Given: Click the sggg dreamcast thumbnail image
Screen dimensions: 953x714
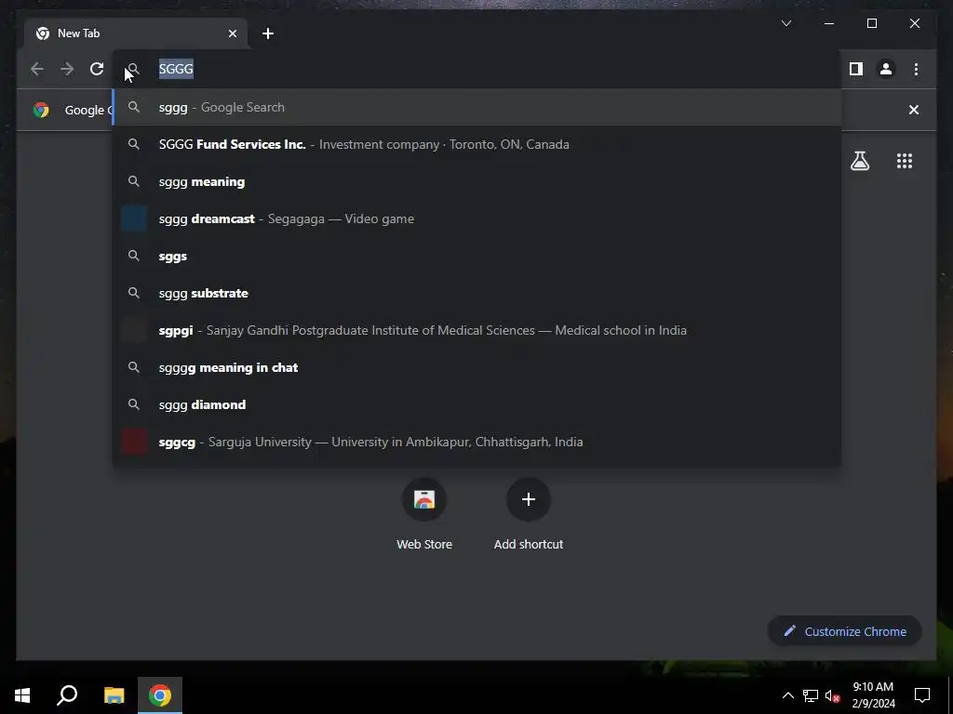Looking at the screenshot, I should pos(134,218).
